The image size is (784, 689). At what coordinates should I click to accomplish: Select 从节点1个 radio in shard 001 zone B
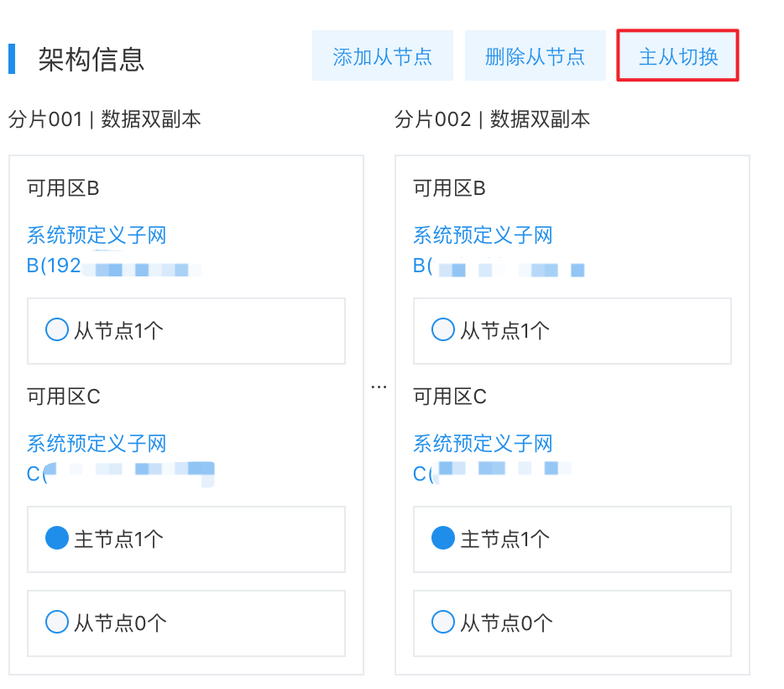coord(57,329)
